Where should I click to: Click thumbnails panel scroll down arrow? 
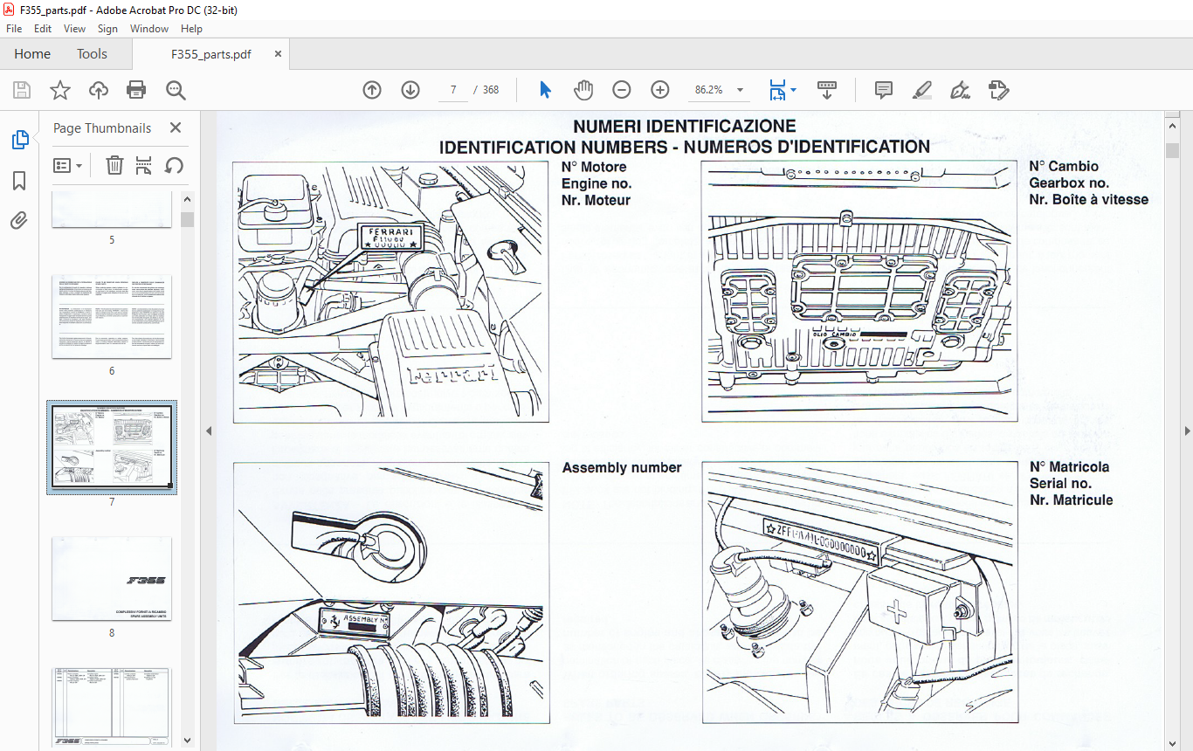point(188,740)
